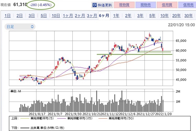
Task: Click the 単位: M label in volume chart
Action: (x=16, y=91)
